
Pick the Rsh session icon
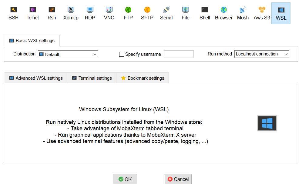(52, 13)
